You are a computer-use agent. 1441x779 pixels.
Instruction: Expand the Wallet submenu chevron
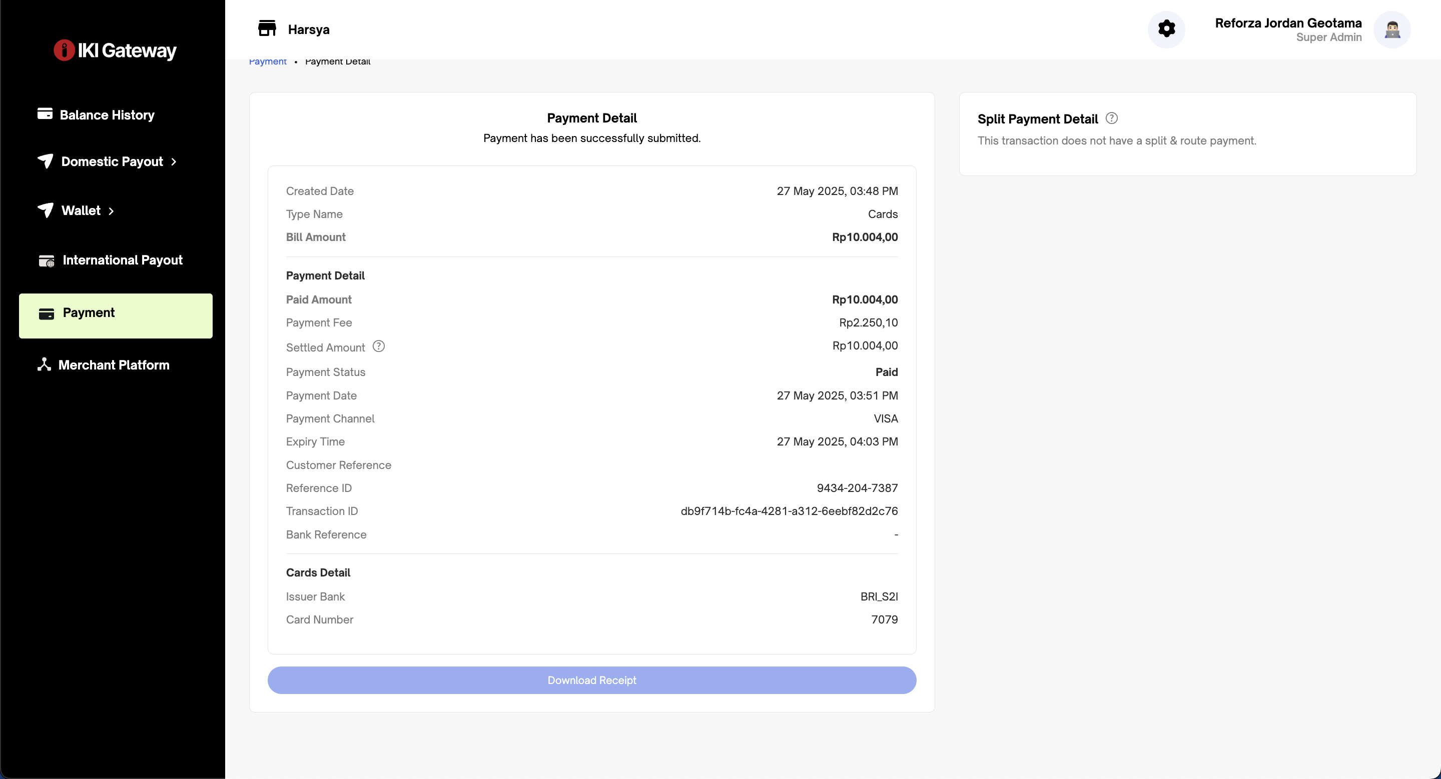pyautogui.click(x=111, y=211)
